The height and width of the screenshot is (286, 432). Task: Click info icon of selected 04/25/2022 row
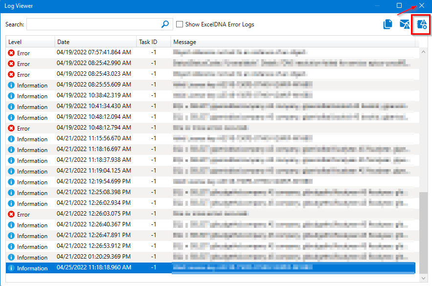[x=11, y=268]
